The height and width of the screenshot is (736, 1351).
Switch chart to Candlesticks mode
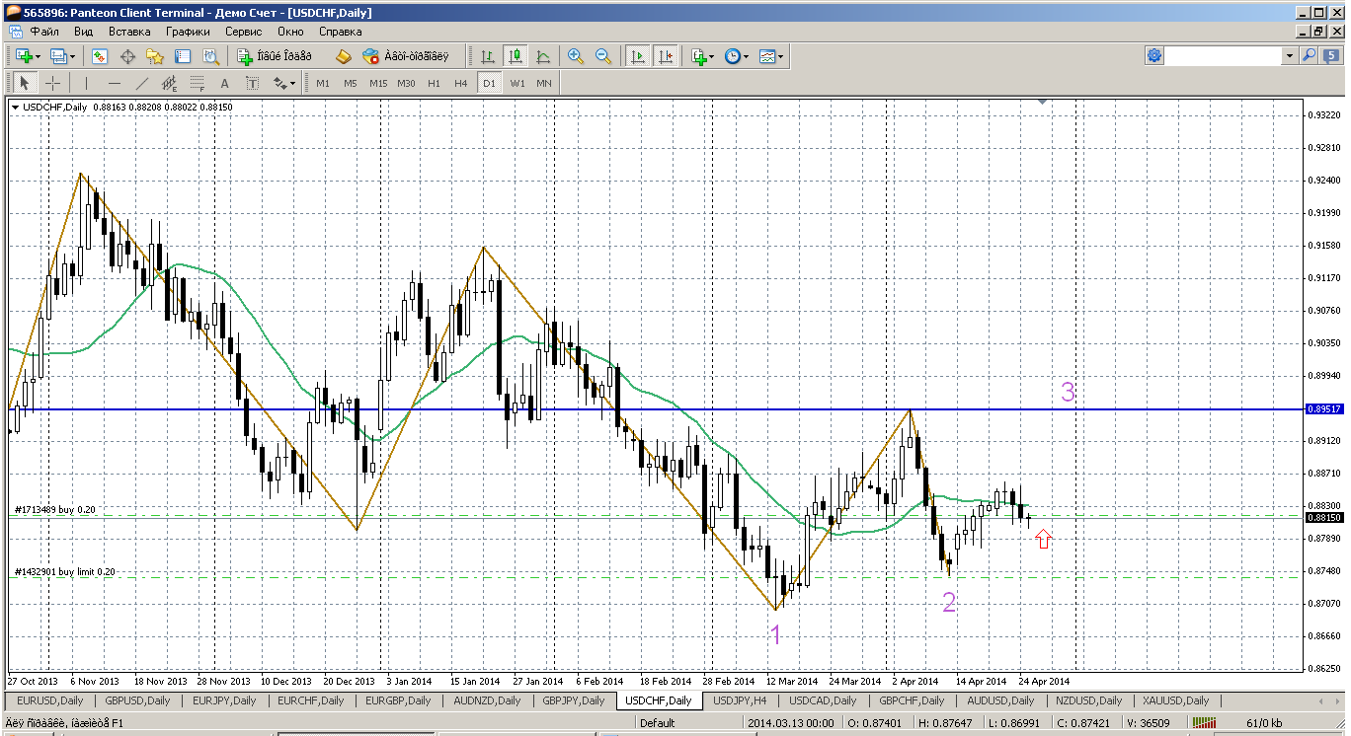(x=515, y=56)
